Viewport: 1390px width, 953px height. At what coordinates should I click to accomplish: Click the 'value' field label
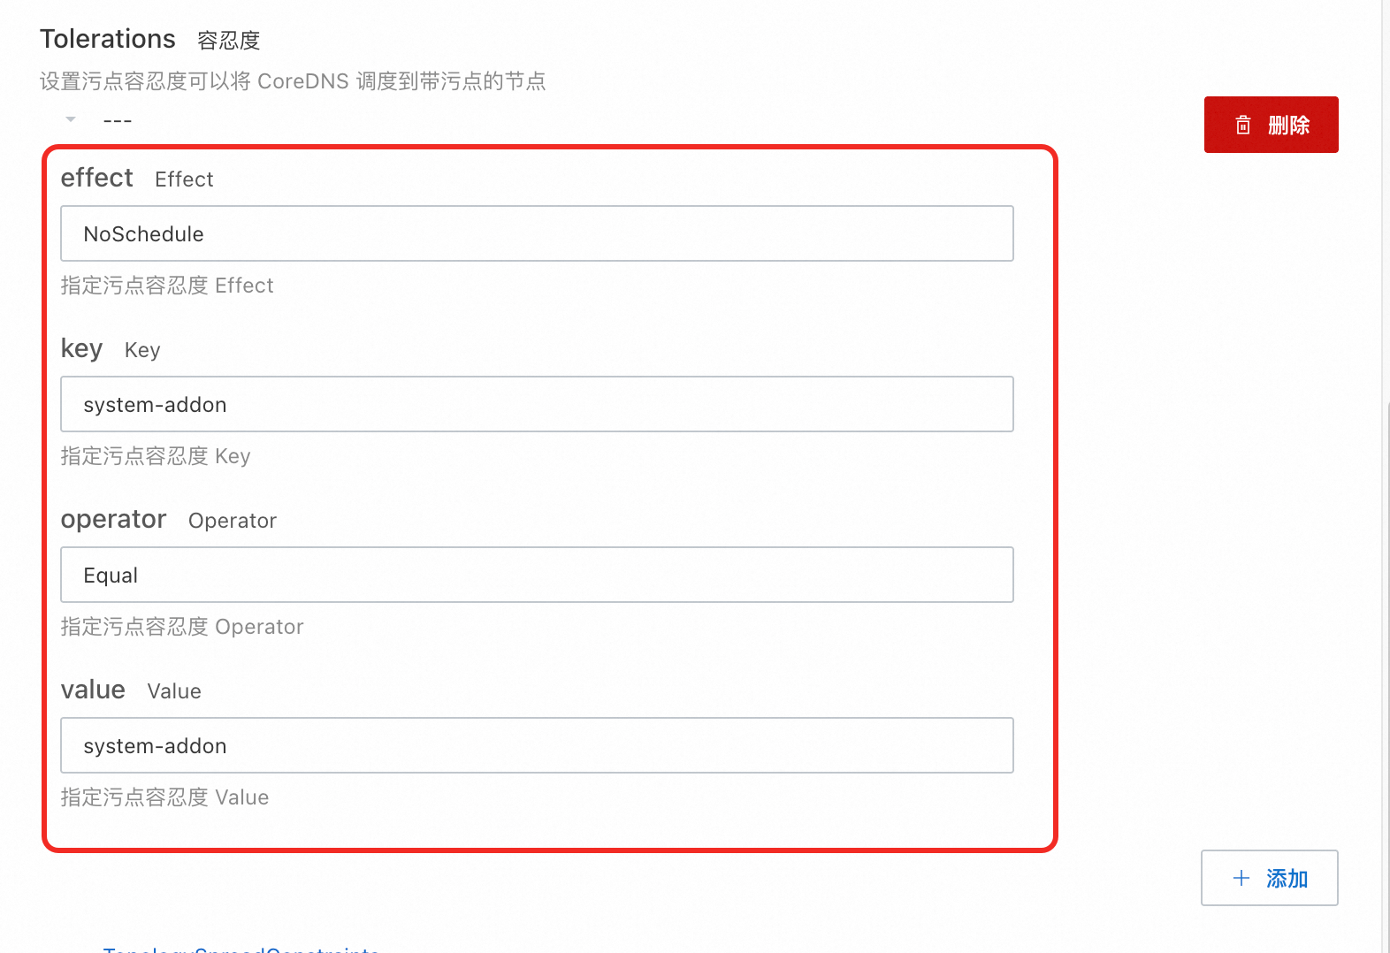click(93, 690)
